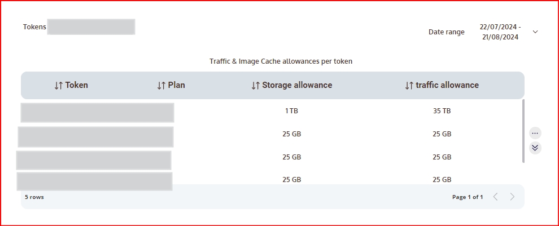Click the Page 1 of 1 indicator
Image resolution: width=559 pixels, height=226 pixels.
(468, 197)
